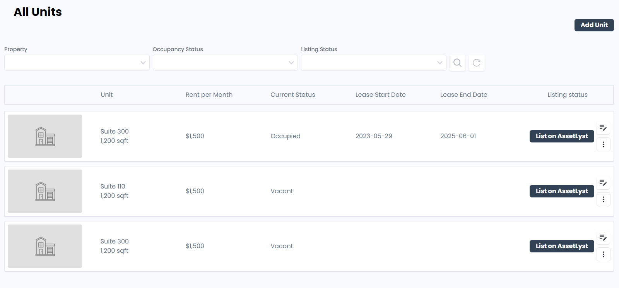Screen dimensions: 619x288
Task: Click the Lease End Date column header
Action: [x=463, y=95]
